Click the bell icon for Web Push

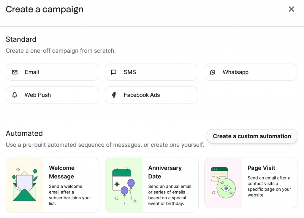pyautogui.click(x=15, y=95)
